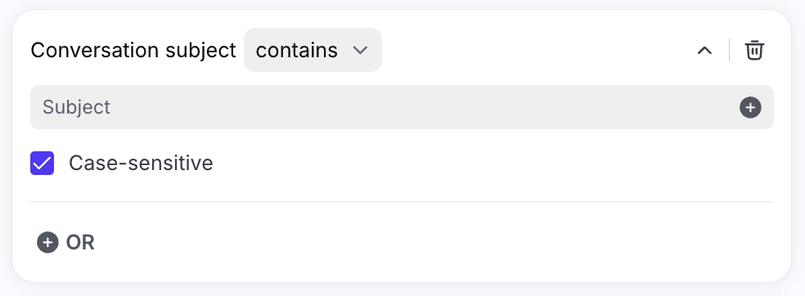Select the word contains in the operator selector
The width and height of the screenshot is (805, 296).
tap(297, 50)
